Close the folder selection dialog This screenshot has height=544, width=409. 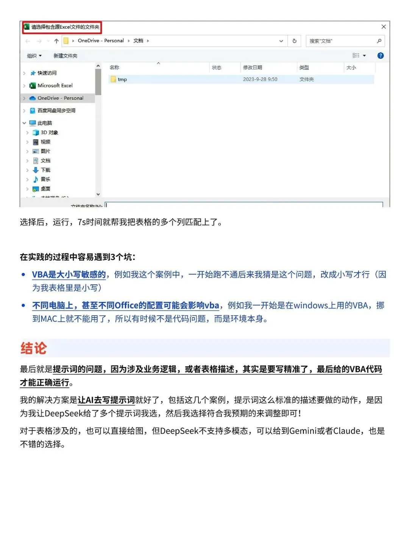pyautogui.click(x=384, y=27)
